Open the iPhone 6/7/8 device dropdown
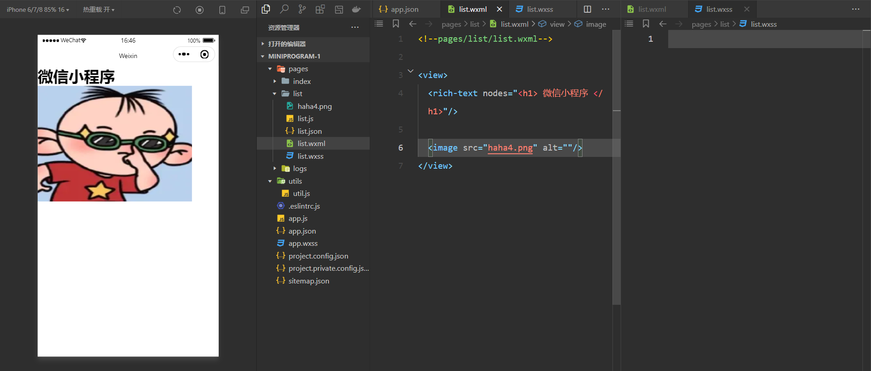Image resolution: width=871 pixels, height=371 pixels. click(x=38, y=10)
